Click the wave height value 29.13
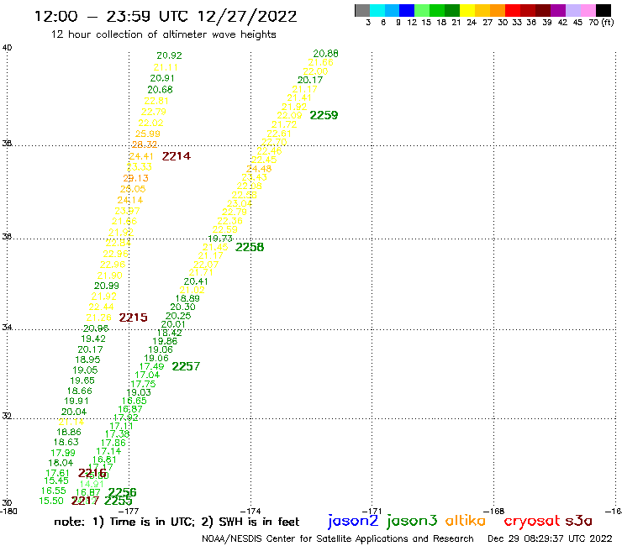 click(135, 178)
